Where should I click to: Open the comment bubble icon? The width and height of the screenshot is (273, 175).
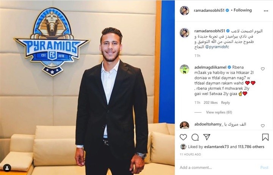[195, 137]
